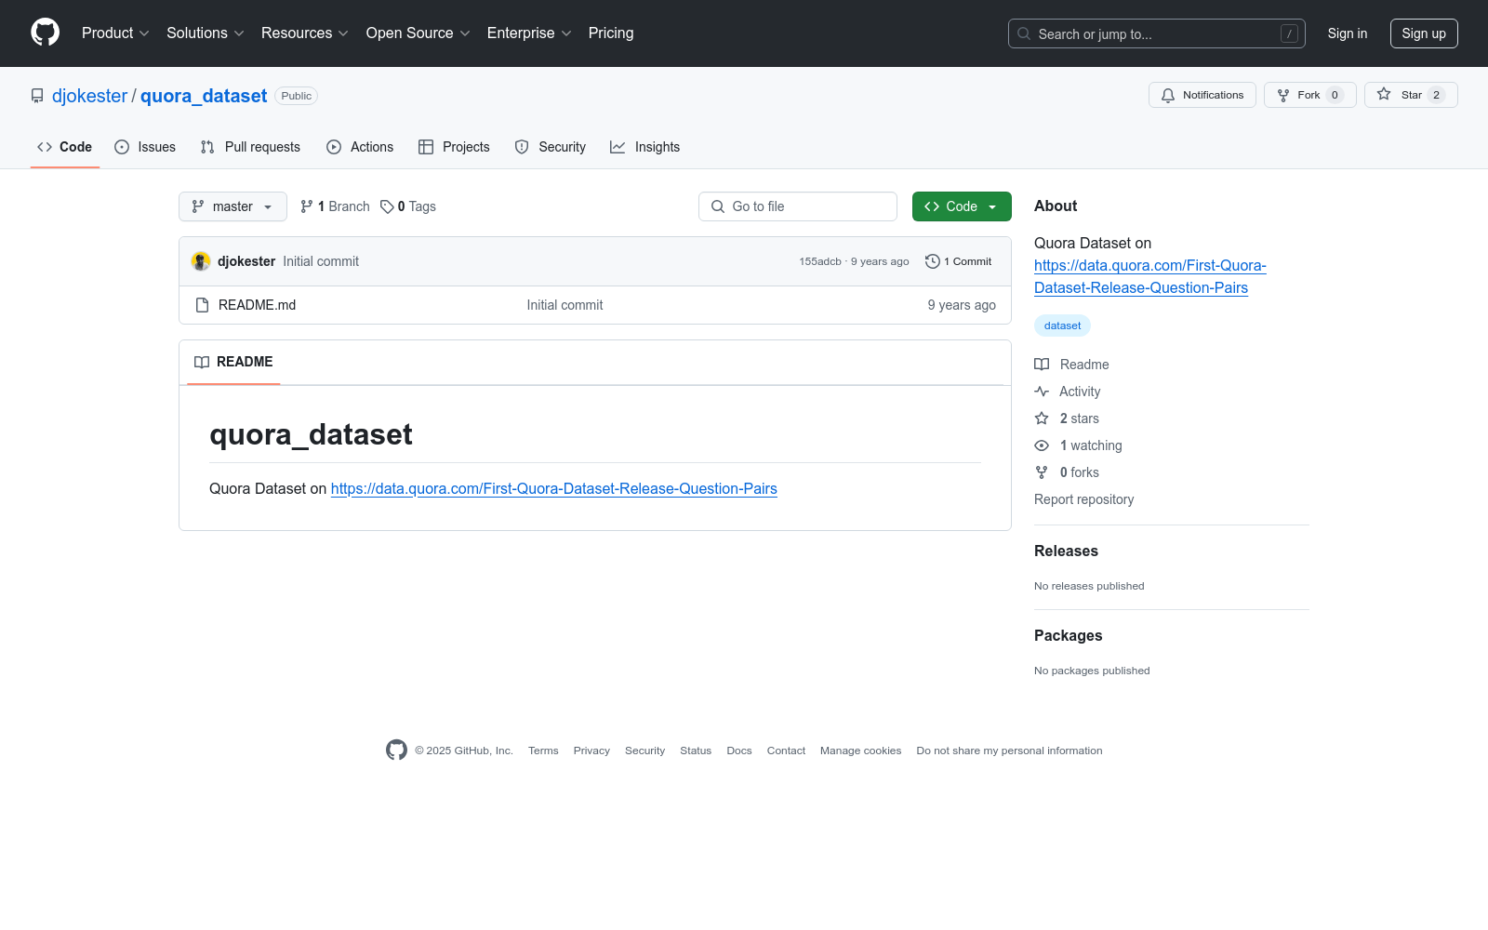Click the star icon beside 2 stars
The image size is (1488, 930).
[x=1042, y=418]
